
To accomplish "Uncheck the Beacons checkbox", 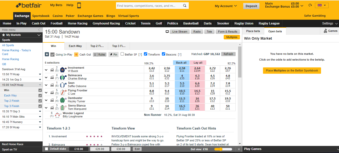I will (x=163, y=54).
